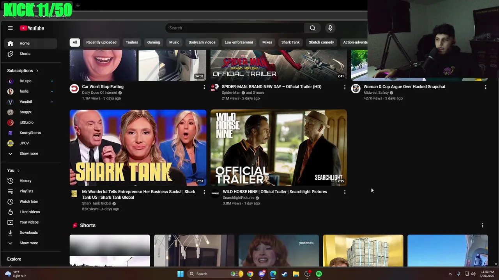The height and width of the screenshot is (280, 499).
Task: Open History from the sidebar
Action: tap(30, 181)
